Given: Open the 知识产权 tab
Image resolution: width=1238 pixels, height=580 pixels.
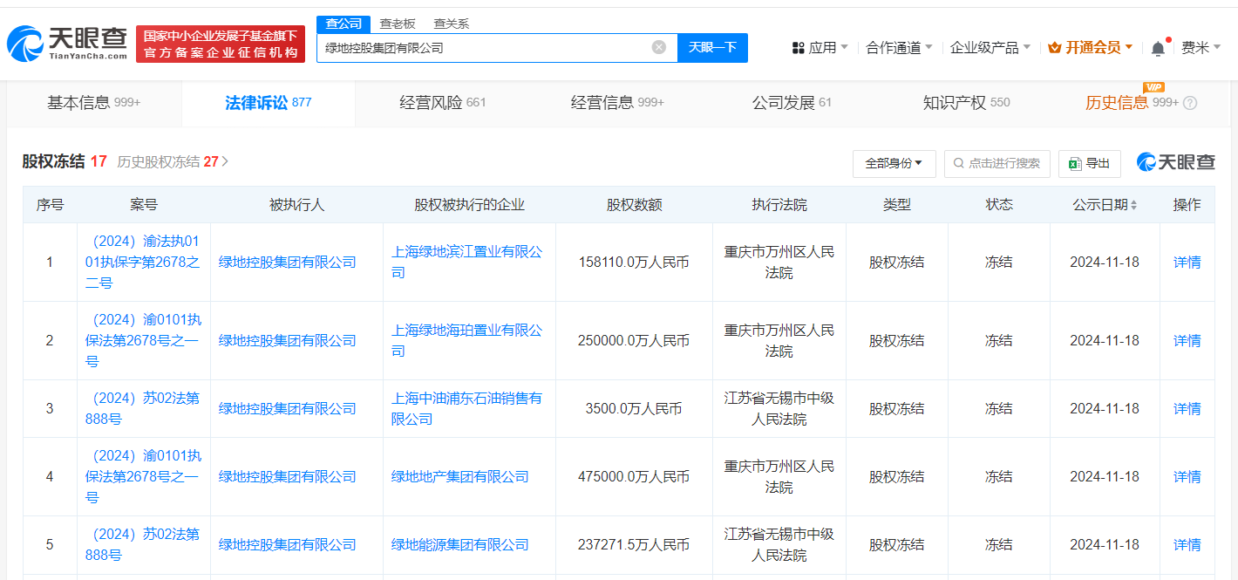Looking at the screenshot, I should pos(965,103).
